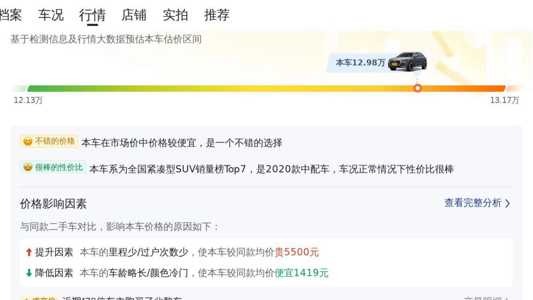Select the 行情 tab
The image size is (533, 300).
pos(92,16)
